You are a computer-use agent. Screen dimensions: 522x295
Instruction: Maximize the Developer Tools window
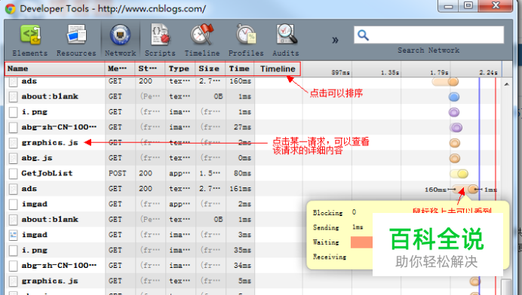click(468, 5)
